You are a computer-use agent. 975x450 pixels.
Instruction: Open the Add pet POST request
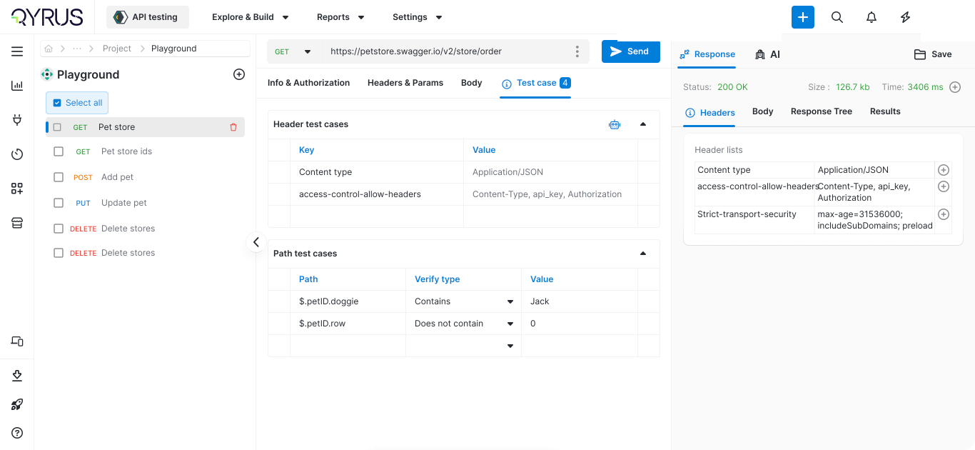click(117, 177)
